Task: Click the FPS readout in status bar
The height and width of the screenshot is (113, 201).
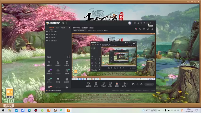Action: click(122, 90)
